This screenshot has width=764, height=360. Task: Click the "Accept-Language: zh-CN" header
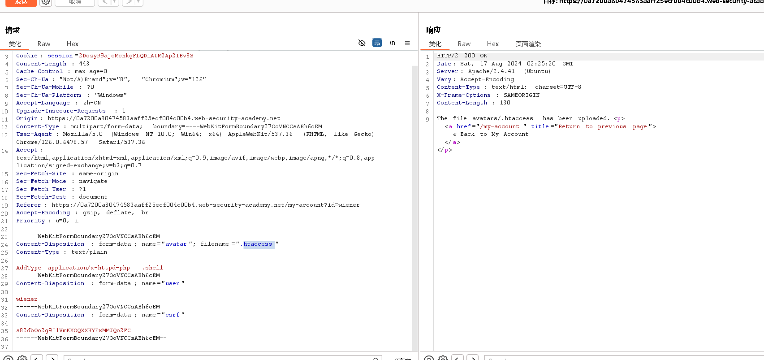[x=58, y=103]
